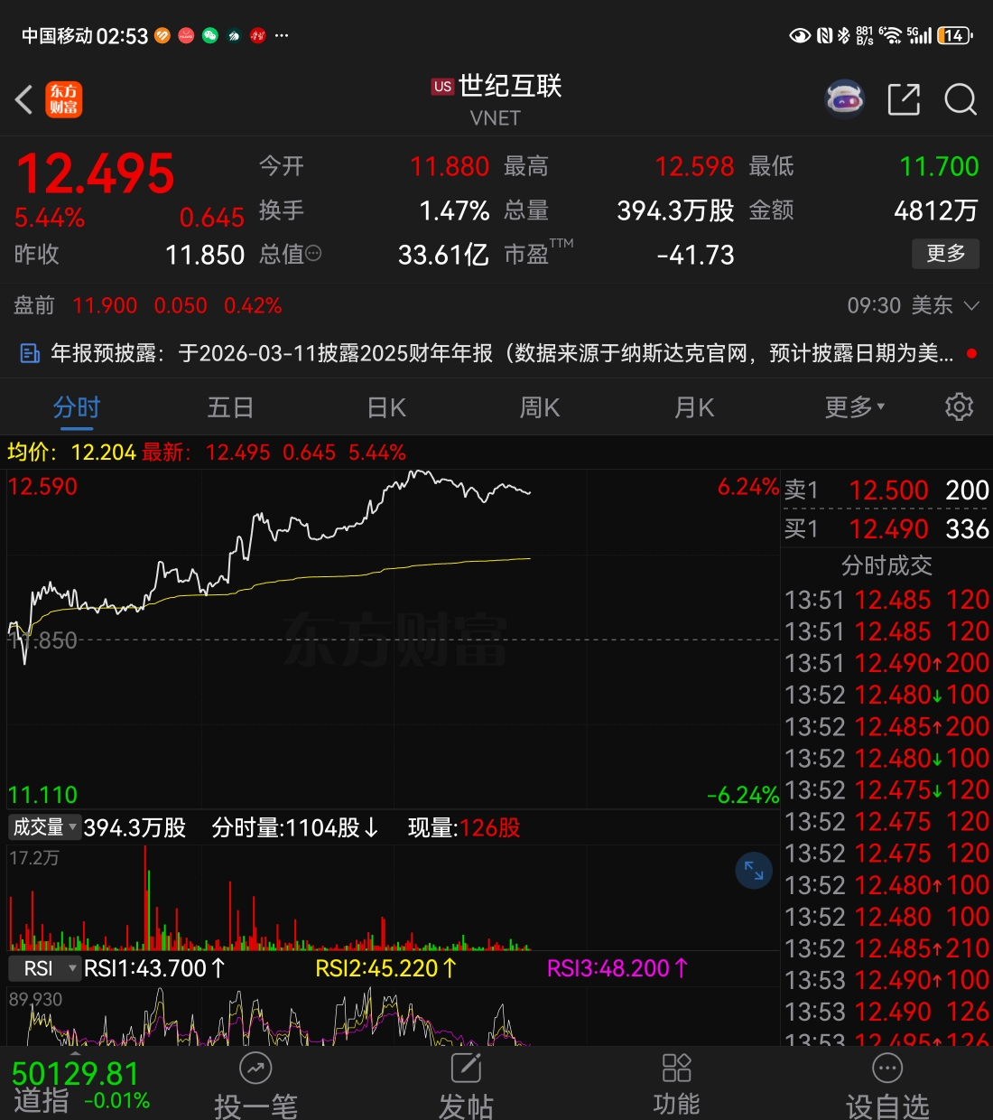
Task: Tap the current price 12.495
Action: 96,173
